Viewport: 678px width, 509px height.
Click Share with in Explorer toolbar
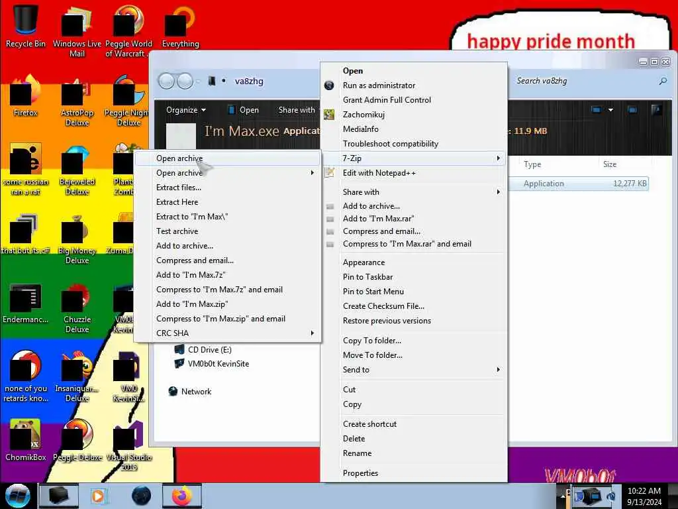pyautogui.click(x=297, y=110)
